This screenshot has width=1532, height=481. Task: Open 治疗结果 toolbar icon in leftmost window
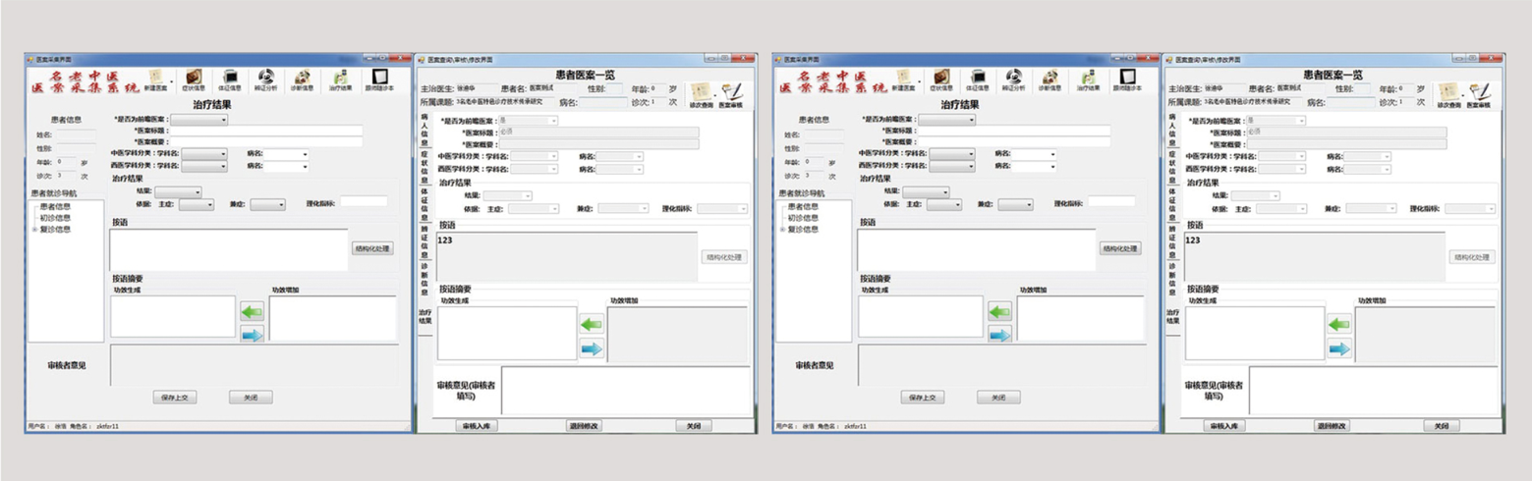click(340, 79)
